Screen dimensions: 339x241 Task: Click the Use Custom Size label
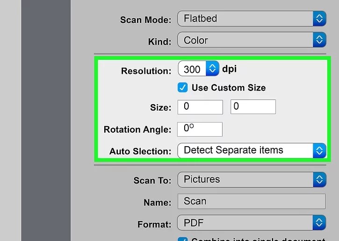pyautogui.click(x=229, y=88)
